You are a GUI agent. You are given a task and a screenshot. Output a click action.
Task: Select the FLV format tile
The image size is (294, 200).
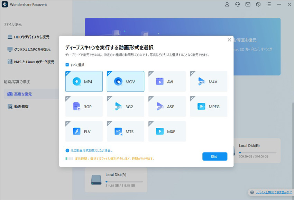84,131
